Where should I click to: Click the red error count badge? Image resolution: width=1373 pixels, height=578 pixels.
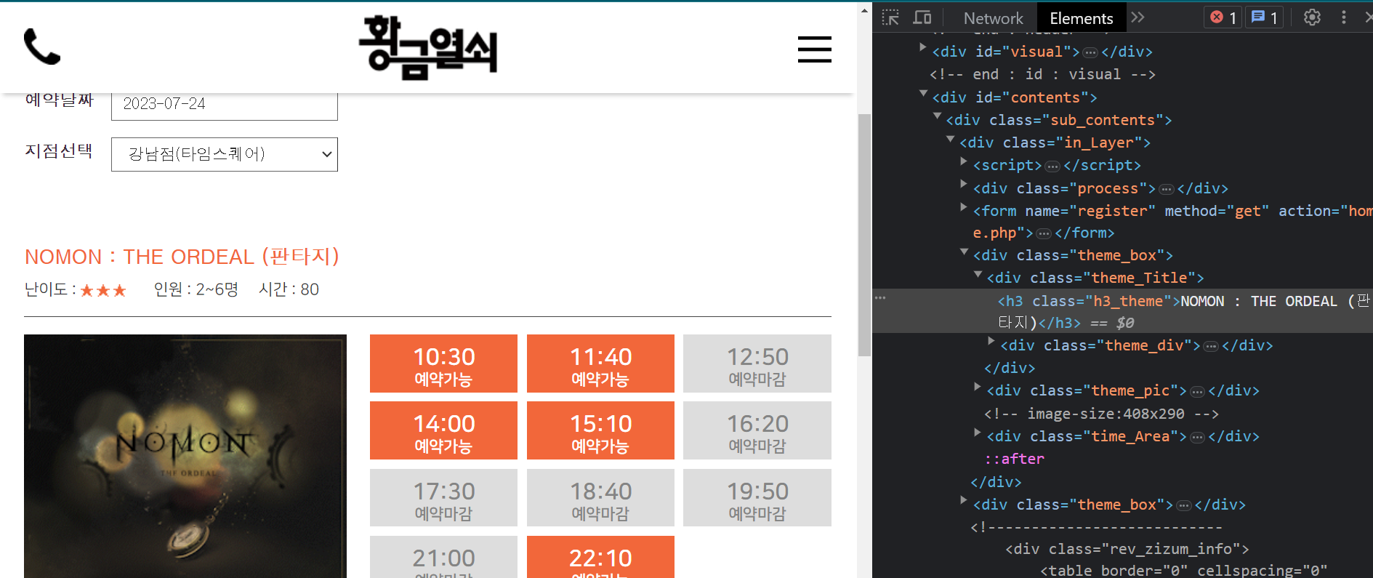1223,17
